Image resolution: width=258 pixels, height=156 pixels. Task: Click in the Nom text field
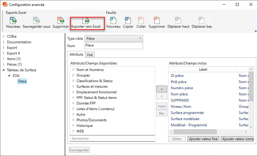pyautogui.click(x=113, y=46)
